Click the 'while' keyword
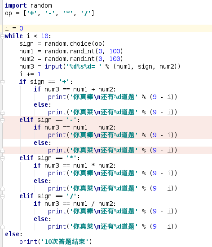This screenshot has height=247, width=212. 14,36
